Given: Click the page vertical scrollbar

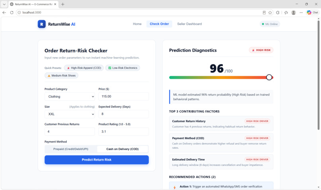Looking at the screenshot, I should point(318,75).
